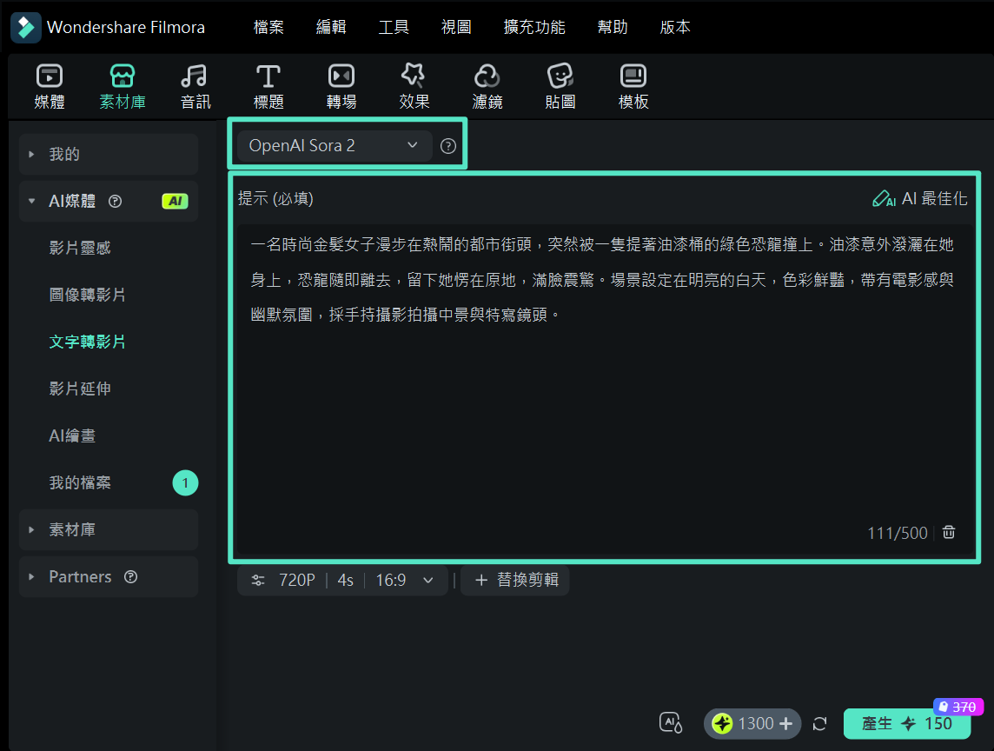The height and width of the screenshot is (751, 994).
Task: Click the refresh icon beside credits
Action: [x=819, y=722]
